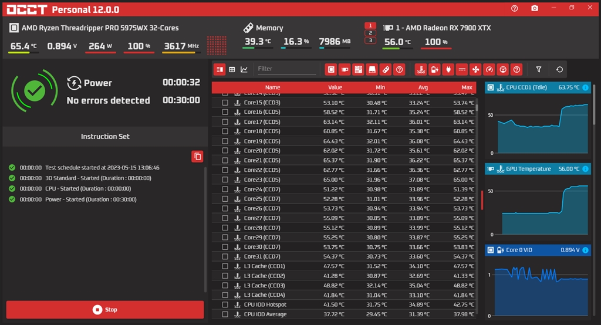The image size is (601, 325).
Task: Click the Filter text field
Action: (x=286, y=69)
